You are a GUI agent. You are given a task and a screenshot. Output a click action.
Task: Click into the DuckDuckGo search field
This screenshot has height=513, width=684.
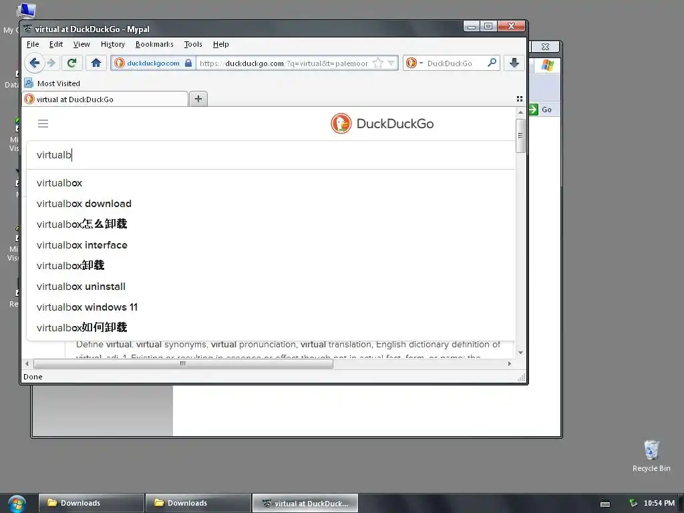tap(271, 155)
